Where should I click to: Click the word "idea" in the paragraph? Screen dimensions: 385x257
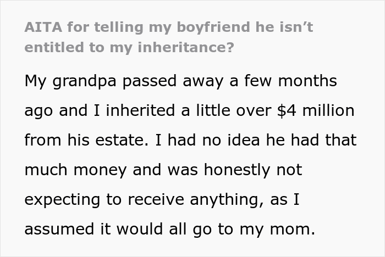click(x=243, y=140)
